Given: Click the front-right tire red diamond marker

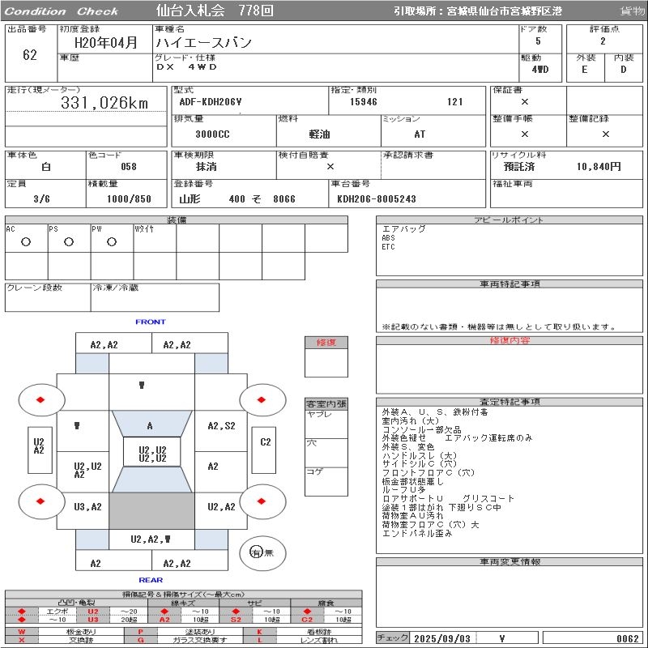Looking at the screenshot, I should pyautogui.click(x=261, y=399).
